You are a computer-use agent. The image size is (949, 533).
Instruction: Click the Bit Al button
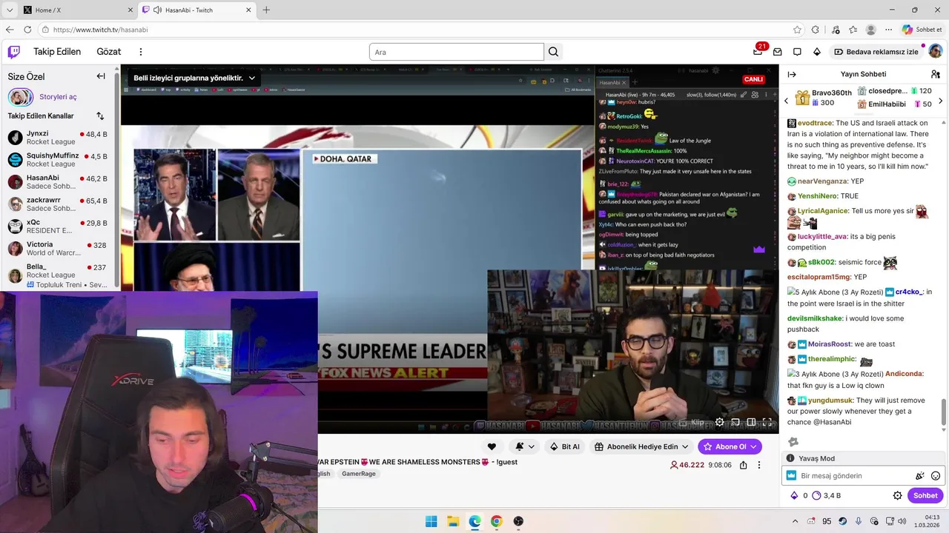pos(564,446)
